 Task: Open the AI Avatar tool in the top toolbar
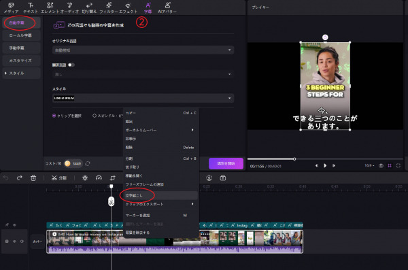point(167,7)
